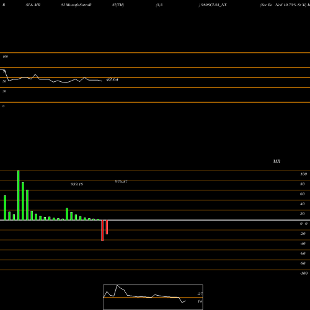Click the longest red MR histogram bar
The height and width of the screenshot is (310, 310).
[x=102, y=231]
